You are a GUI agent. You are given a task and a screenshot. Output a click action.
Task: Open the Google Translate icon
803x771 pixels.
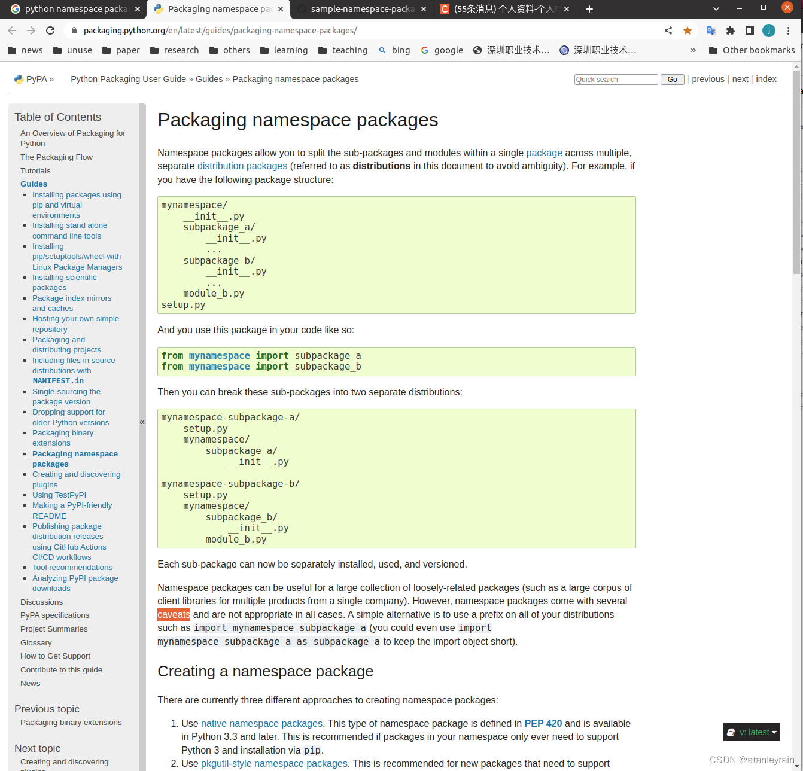(711, 30)
